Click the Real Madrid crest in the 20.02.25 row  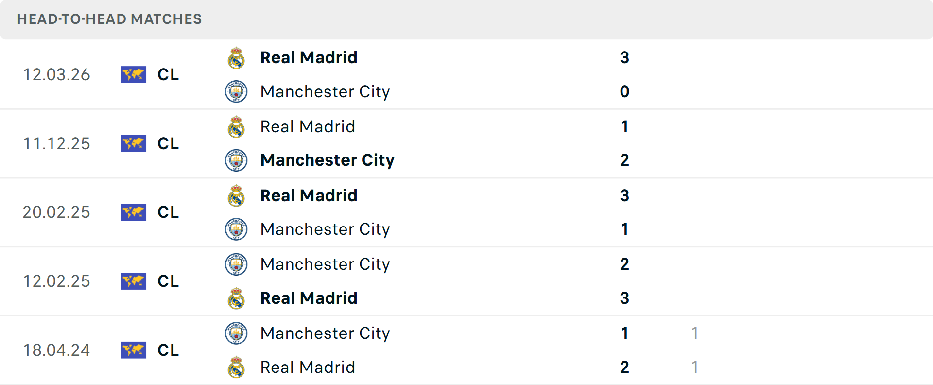click(236, 195)
